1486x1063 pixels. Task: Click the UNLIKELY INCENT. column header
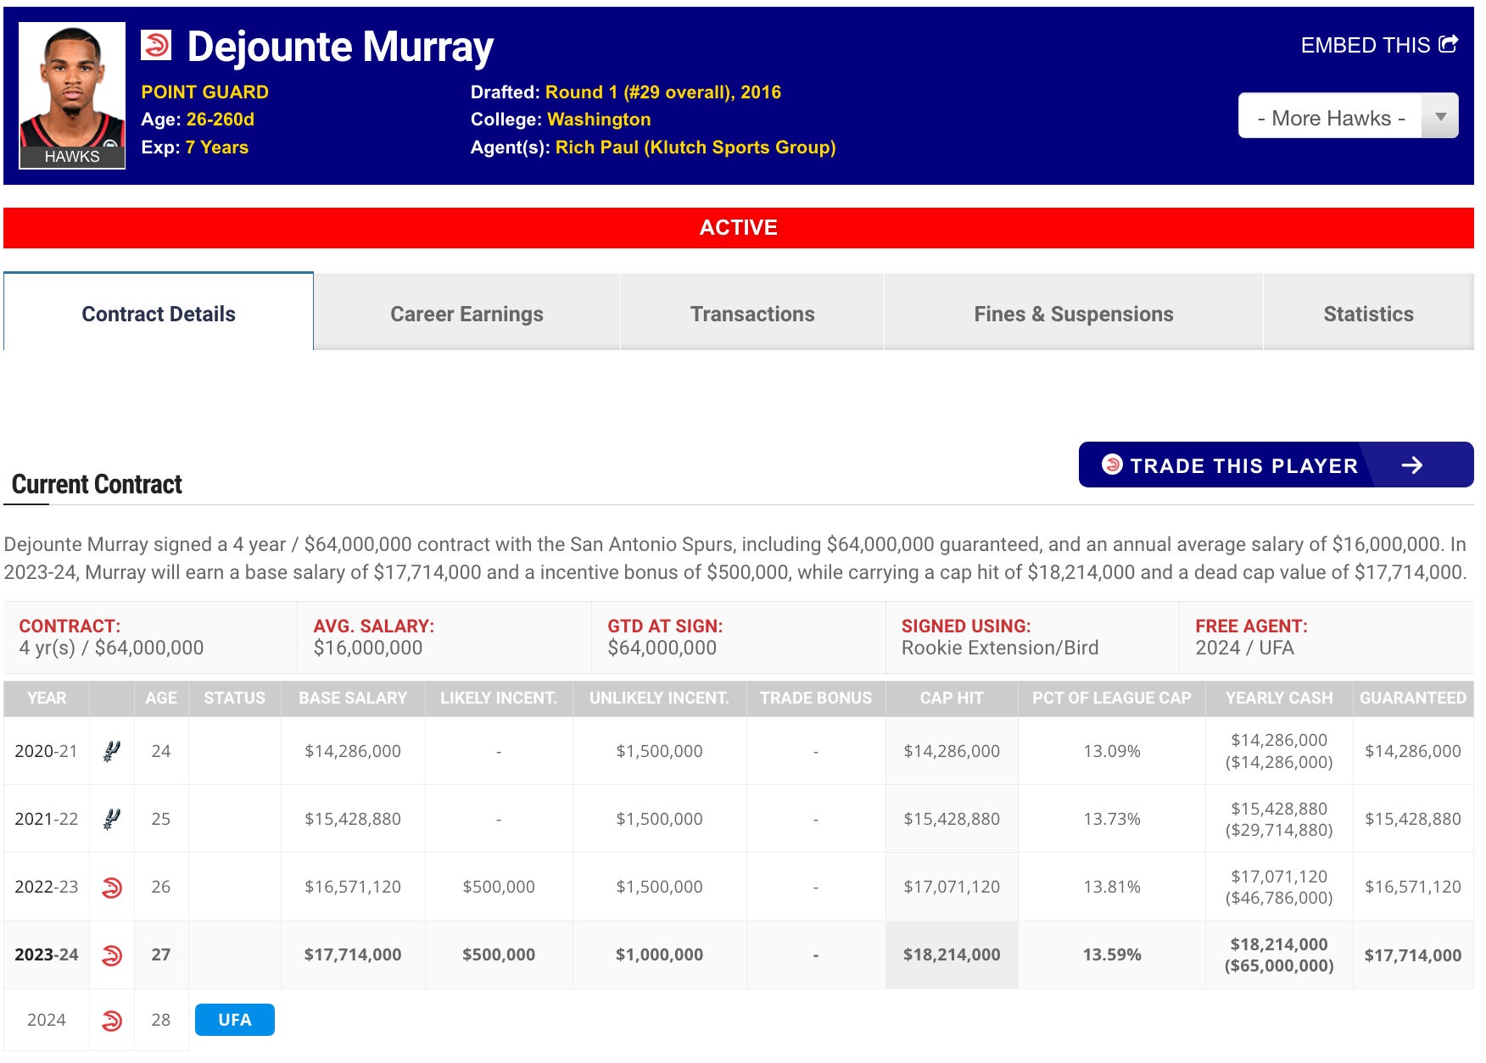(659, 698)
